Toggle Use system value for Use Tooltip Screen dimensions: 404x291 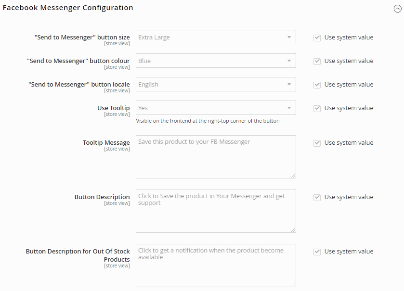[x=317, y=109]
